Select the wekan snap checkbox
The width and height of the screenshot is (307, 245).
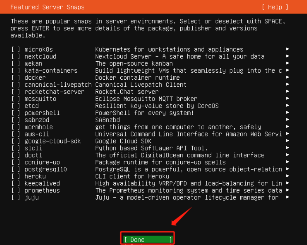16,63
